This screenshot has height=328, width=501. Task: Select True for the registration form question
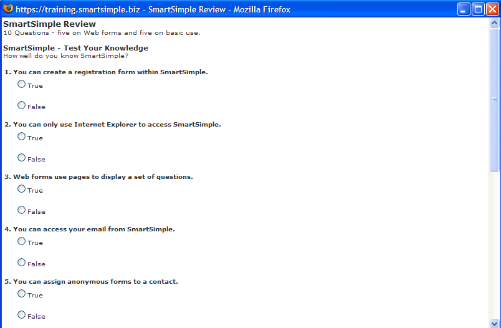(22, 84)
